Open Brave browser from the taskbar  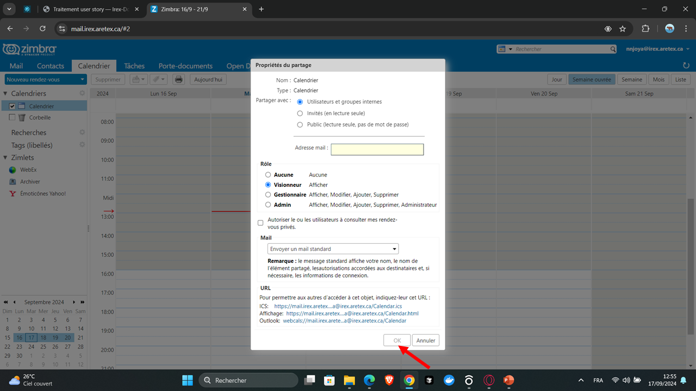point(389,380)
